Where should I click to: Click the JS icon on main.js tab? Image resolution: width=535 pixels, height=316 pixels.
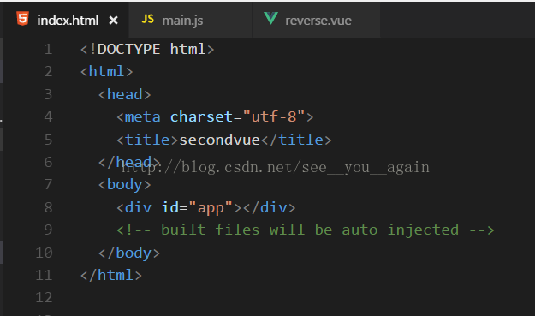tap(148, 19)
